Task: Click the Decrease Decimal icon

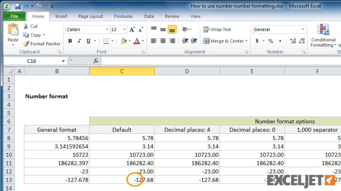Action: tap(301, 41)
